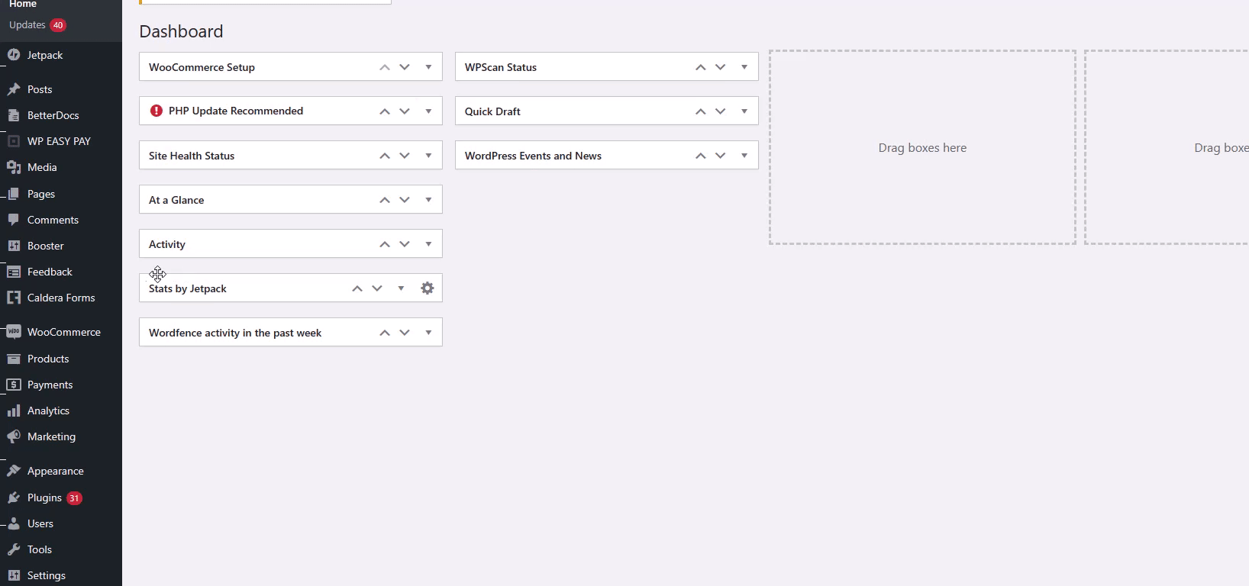Screen dimensions: 1249x586
Task: Move Stats by Jetpack box up
Action: 357,288
